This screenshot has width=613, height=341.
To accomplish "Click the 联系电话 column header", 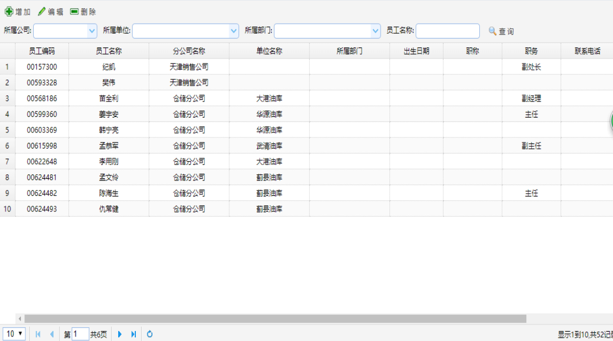I will [587, 51].
